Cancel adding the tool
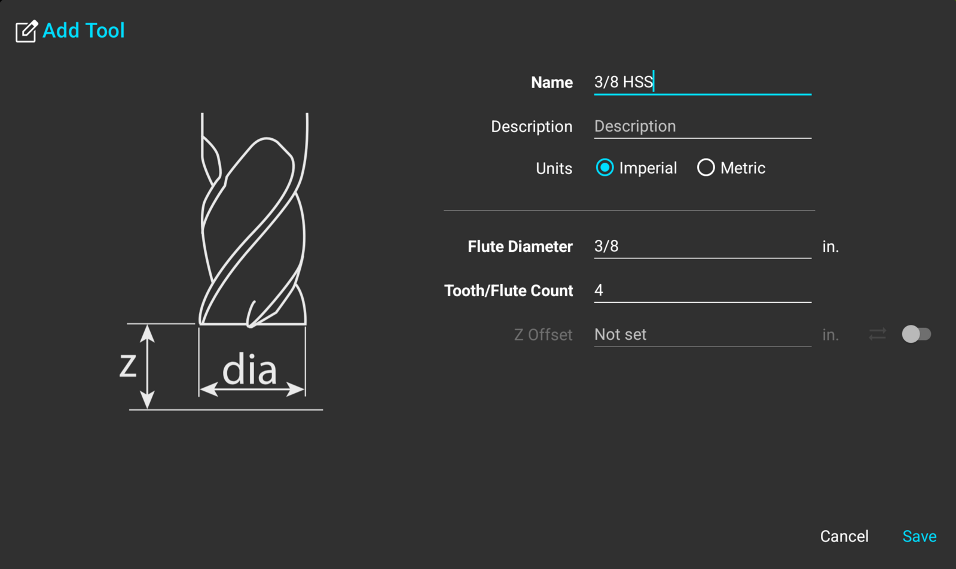 tap(844, 536)
